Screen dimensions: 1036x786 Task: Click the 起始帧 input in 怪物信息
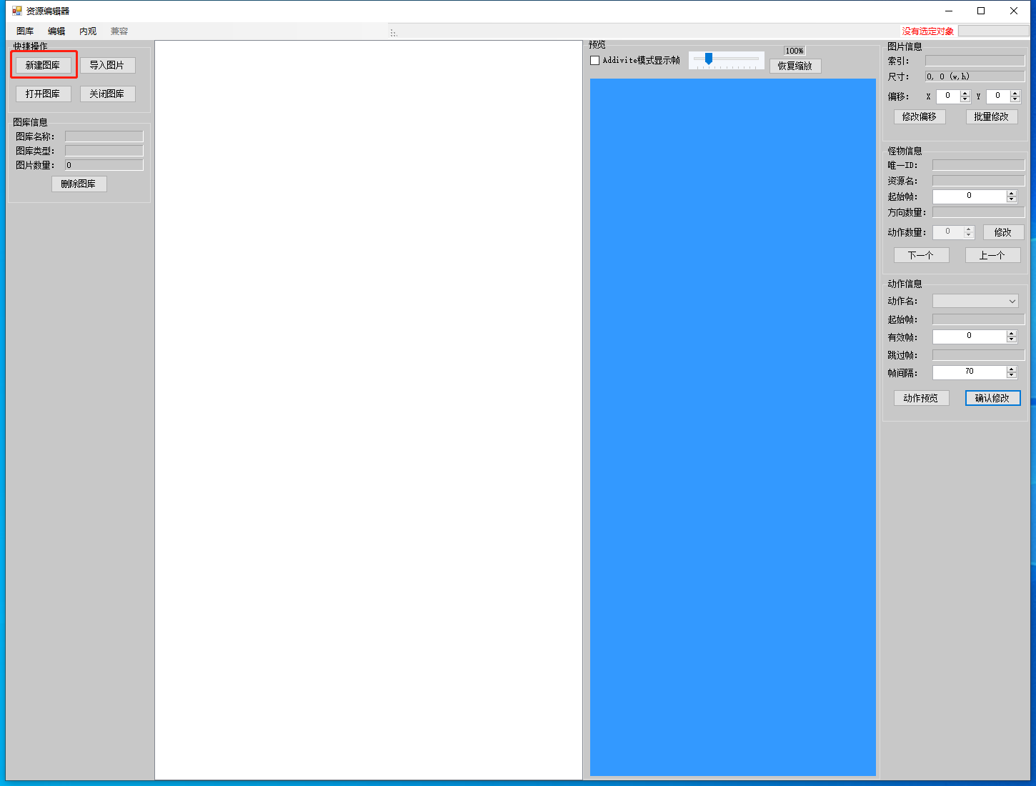(x=969, y=196)
